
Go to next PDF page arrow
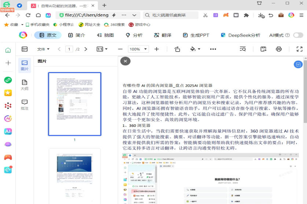pos(85,49)
